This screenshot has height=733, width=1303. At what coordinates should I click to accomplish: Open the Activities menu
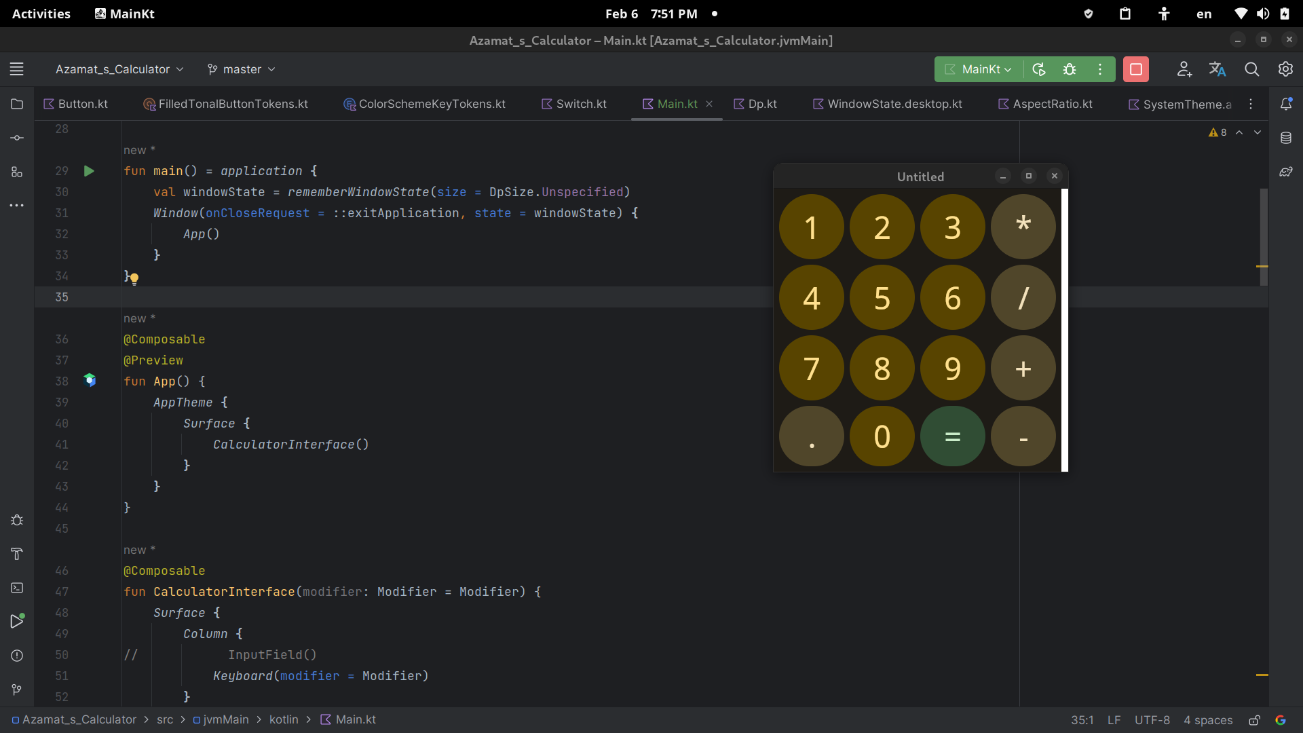tap(41, 14)
